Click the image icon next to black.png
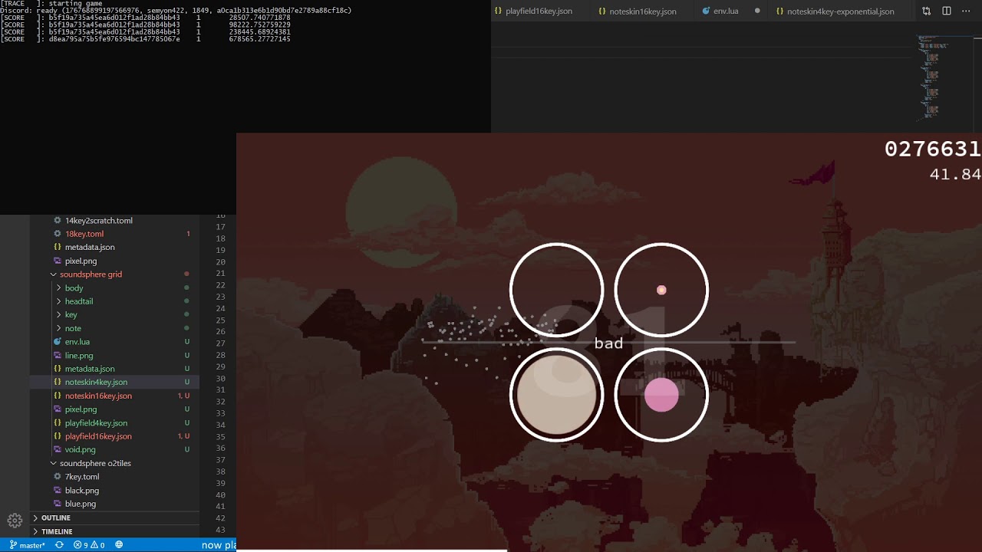The image size is (982, 552). click(x=58, y=491)
